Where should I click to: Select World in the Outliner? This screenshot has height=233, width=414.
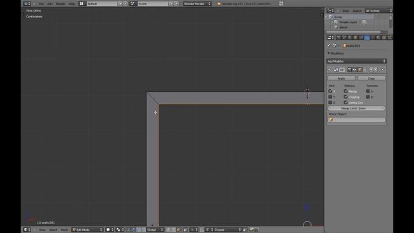click(343, 27)
